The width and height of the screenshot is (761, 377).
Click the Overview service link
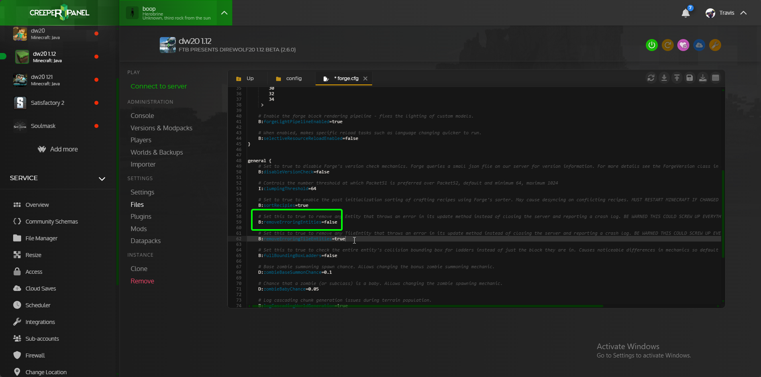pos(37,205)
